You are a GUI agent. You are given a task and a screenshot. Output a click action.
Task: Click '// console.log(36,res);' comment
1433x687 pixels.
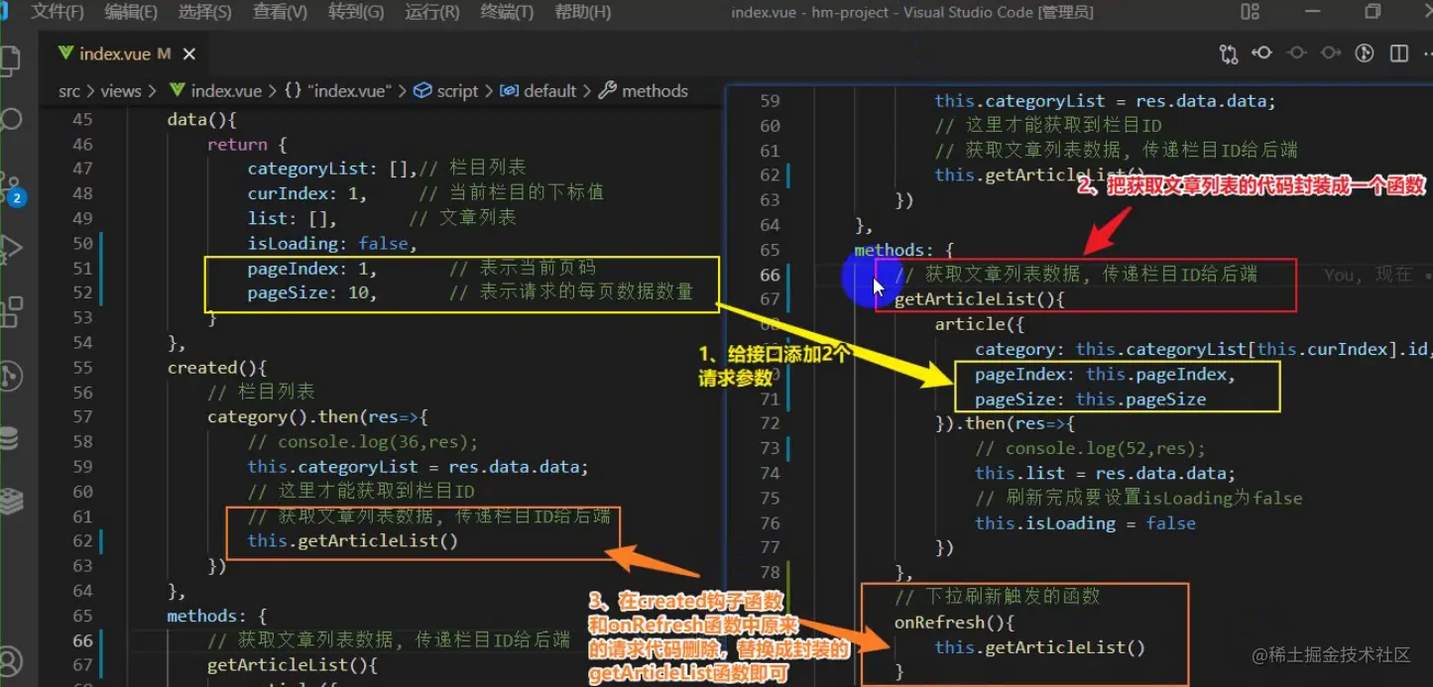click(x=363, y=441)
